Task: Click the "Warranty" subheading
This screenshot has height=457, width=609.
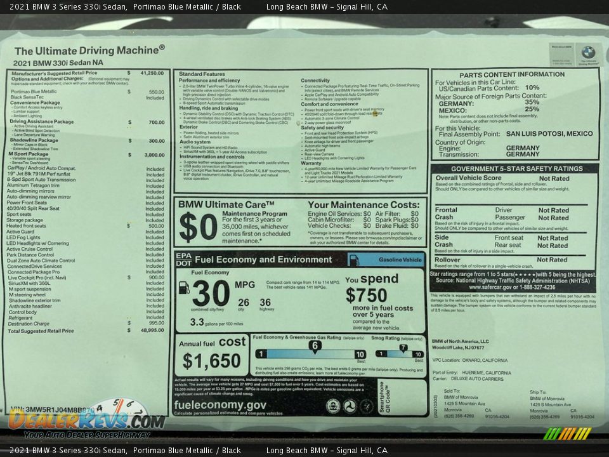Action: (x=311, y=163)
